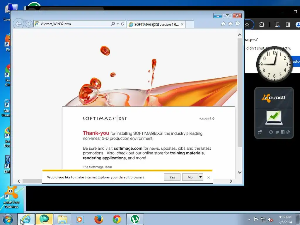
Task: Open the Windows Start menu
Action: [x=8, y=219]
